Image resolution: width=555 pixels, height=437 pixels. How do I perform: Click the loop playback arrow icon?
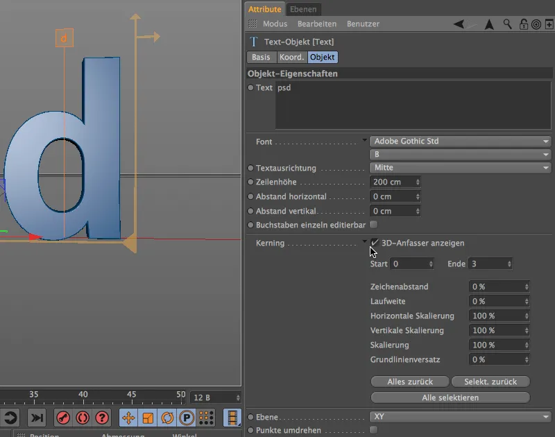pyautogui.click(x=10, y=418)
